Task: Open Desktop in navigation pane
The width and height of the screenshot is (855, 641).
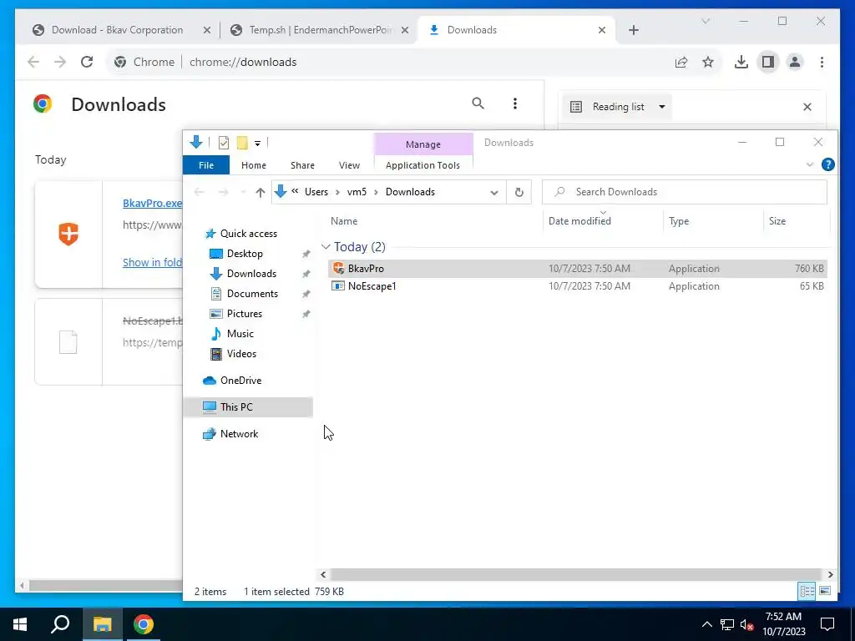Action: [245, 254]
